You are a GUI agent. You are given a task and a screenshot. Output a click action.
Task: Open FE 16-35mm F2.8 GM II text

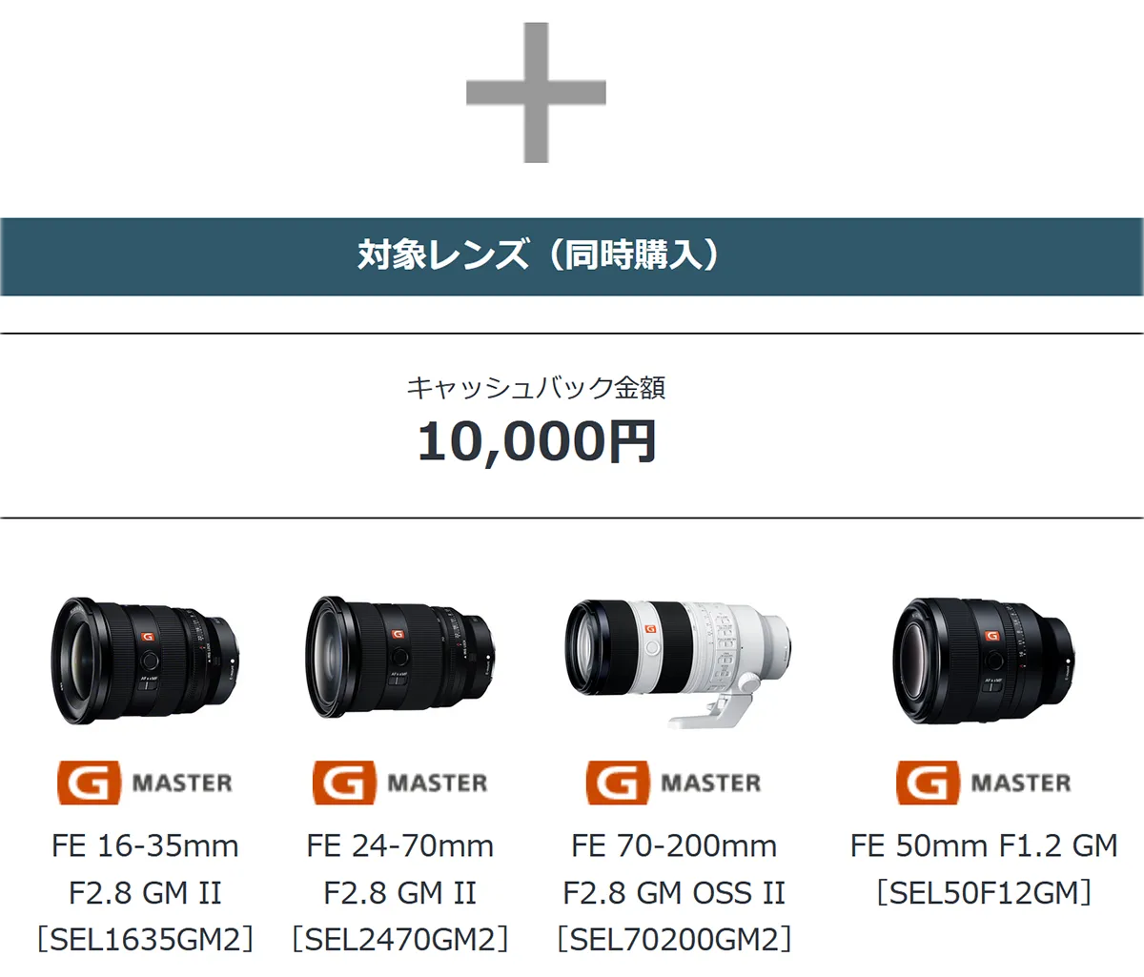[x=145, y=868]
